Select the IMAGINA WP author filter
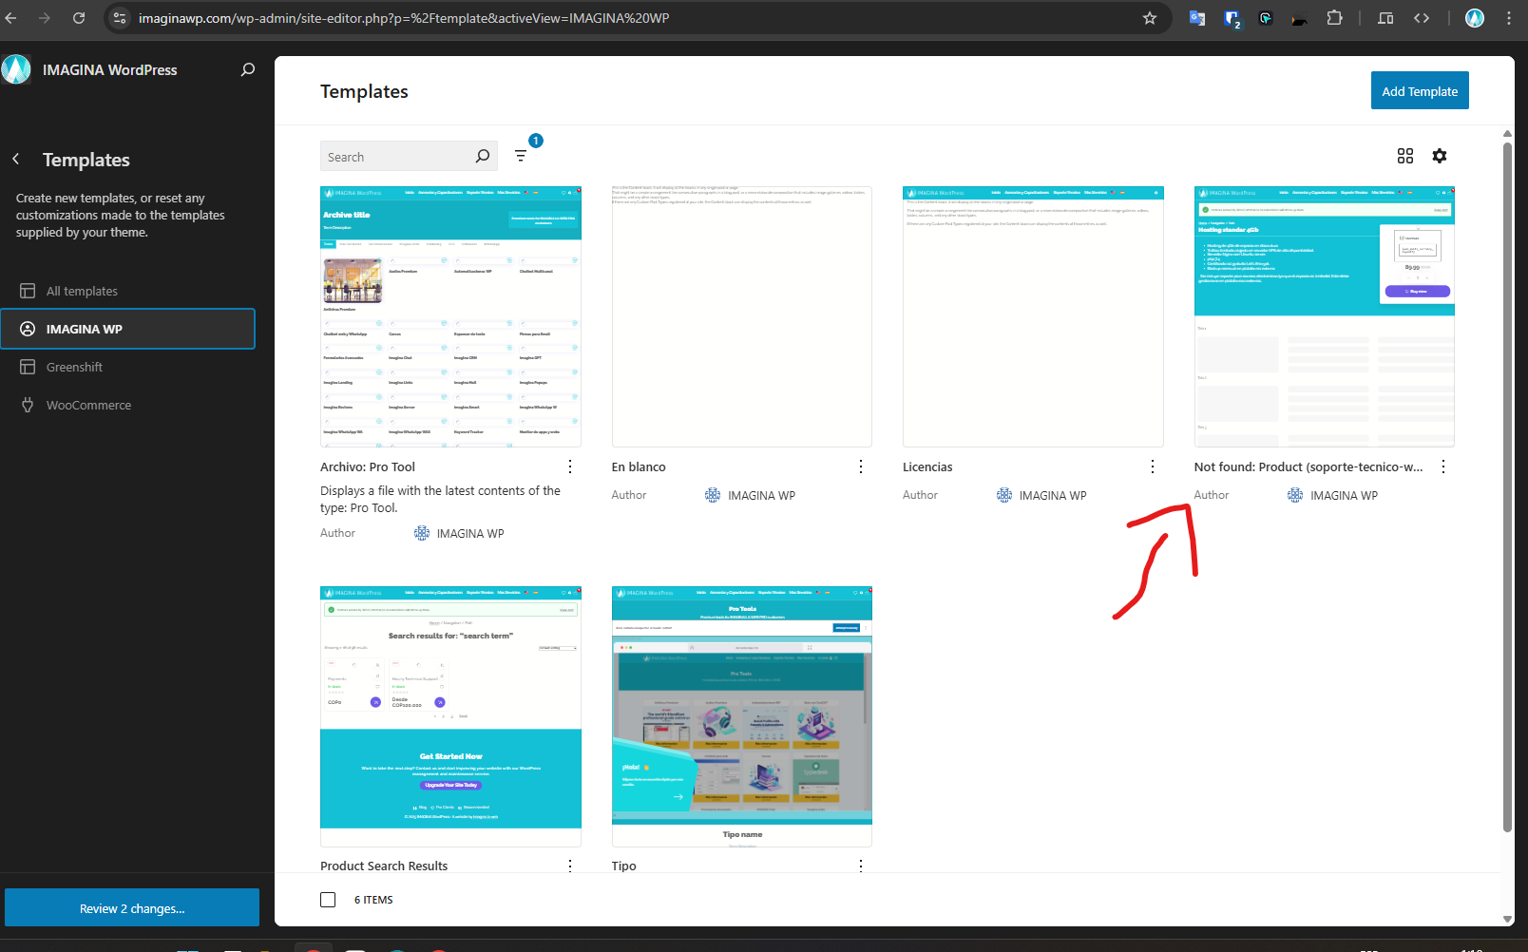 coord(128,329)
